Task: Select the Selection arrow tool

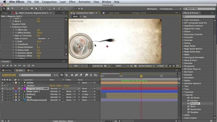Action: (x=4, y=8)
